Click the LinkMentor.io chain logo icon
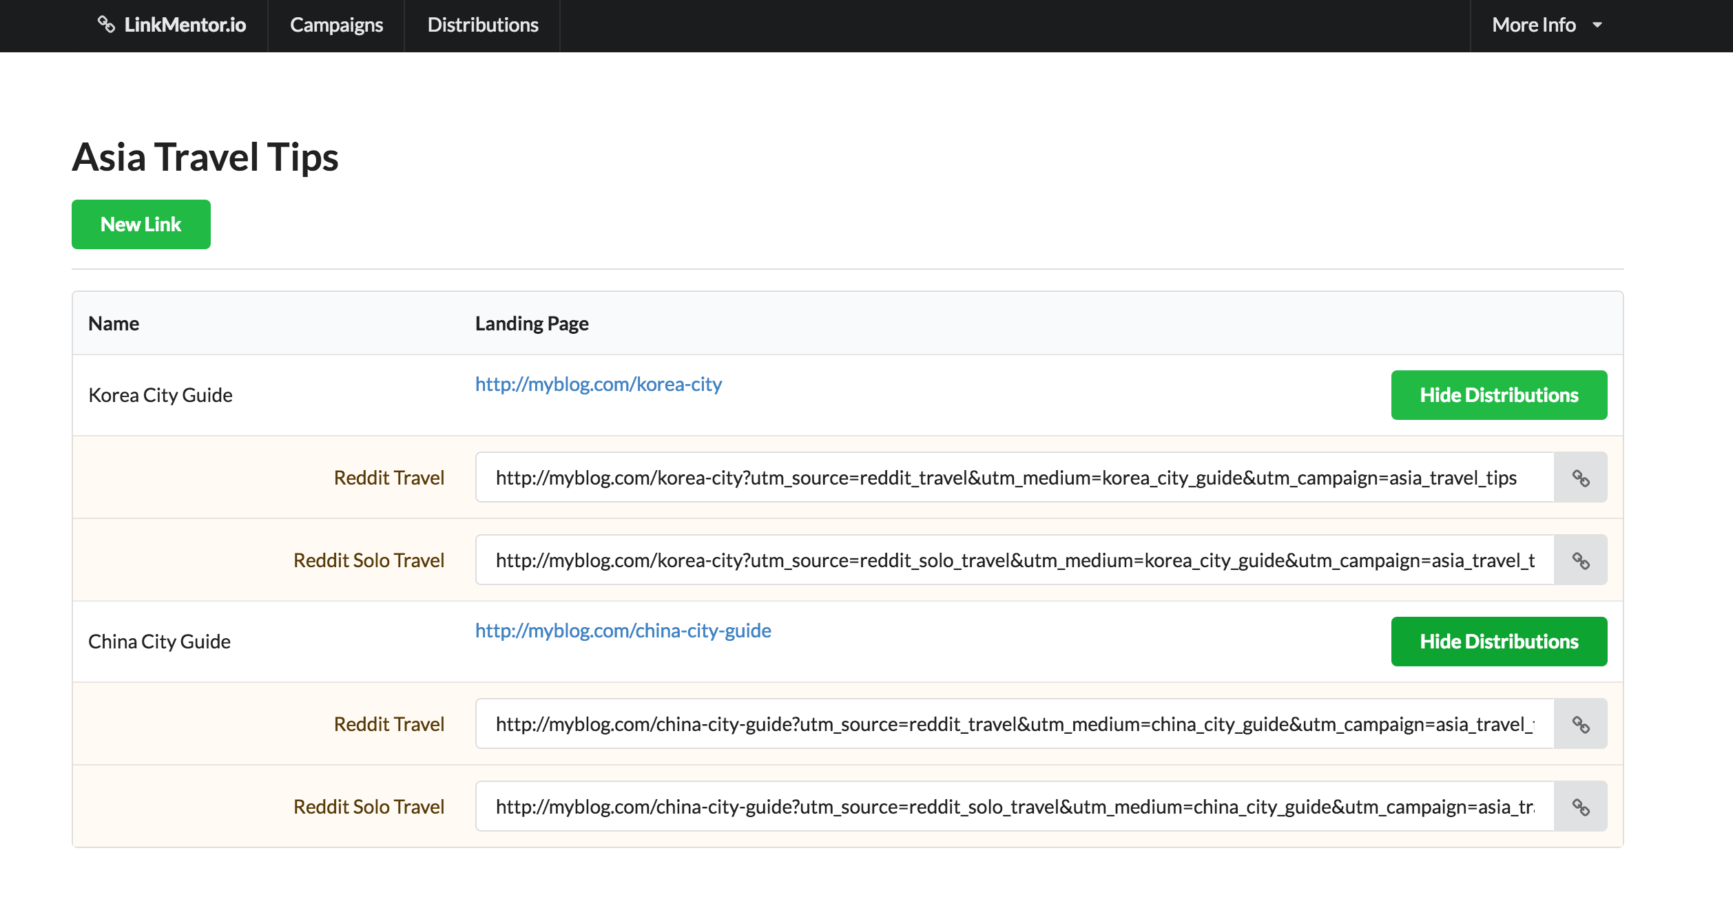Viewport: 1733px width, 899px height. (106, 25)
